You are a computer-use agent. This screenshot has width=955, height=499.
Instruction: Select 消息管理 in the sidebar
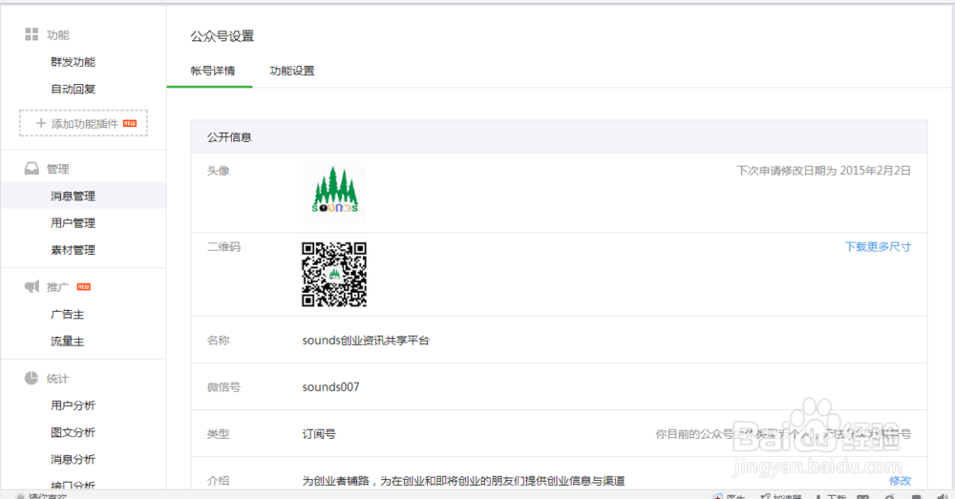[83, 196]
